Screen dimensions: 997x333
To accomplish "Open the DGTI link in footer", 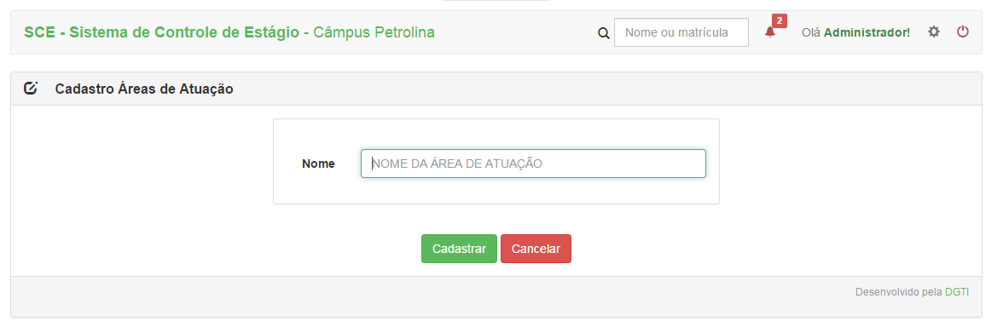I will coord(957,292).
